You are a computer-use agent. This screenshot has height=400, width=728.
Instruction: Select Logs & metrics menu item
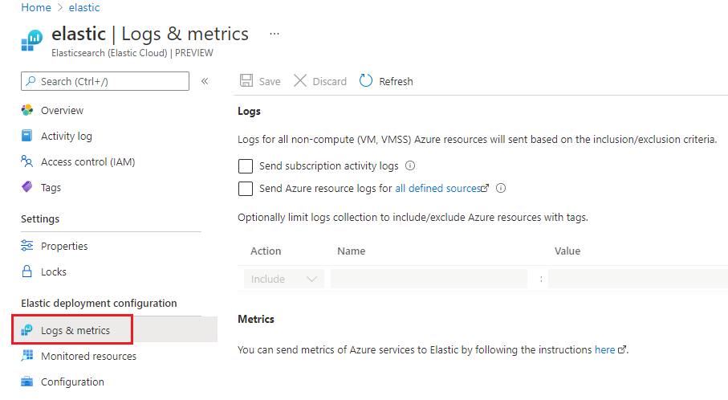(75, 330)
